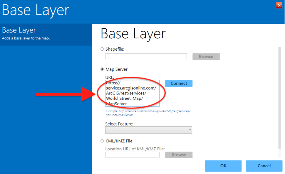This screenshot has width=285, height=174.
Task: Click the 'Location URL of KML/KMZ File:' label
Action: (135, 149)
